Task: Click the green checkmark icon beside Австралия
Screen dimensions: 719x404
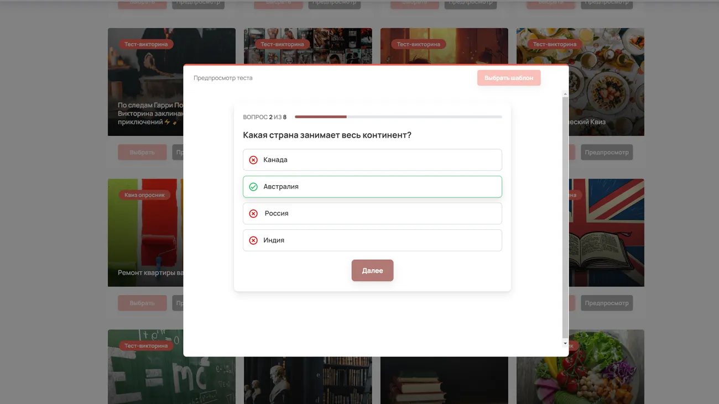Action: point(253,187)
